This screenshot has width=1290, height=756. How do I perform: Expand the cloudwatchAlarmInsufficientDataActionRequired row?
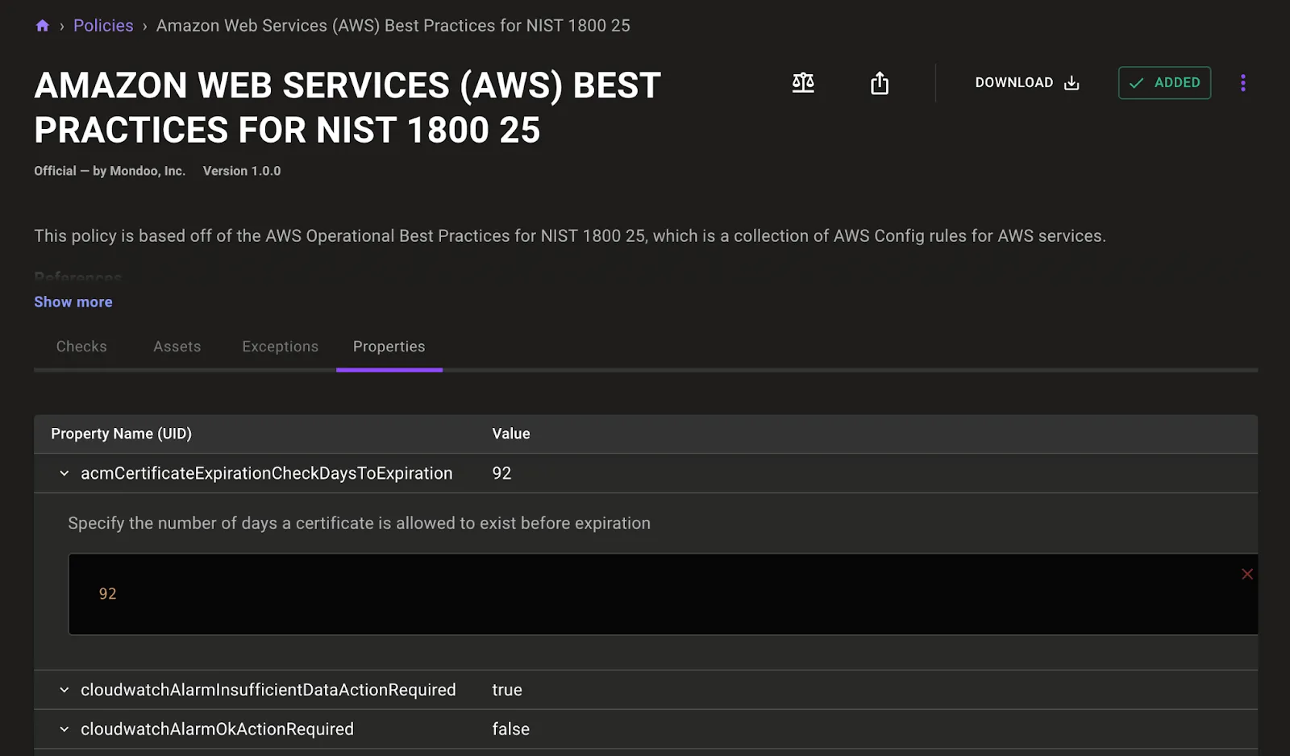click(64, 690)
